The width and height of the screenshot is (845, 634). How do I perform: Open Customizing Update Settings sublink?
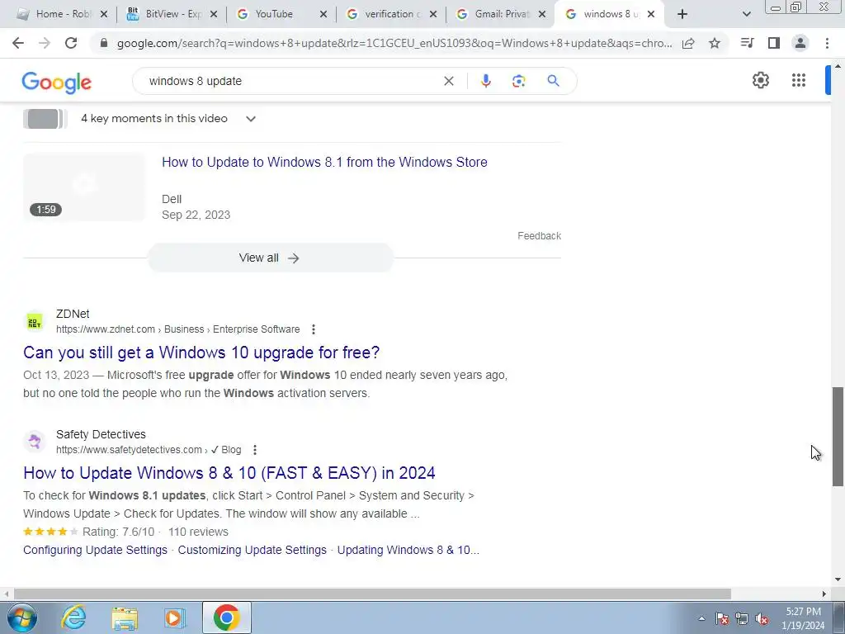(x=253, y=550)
